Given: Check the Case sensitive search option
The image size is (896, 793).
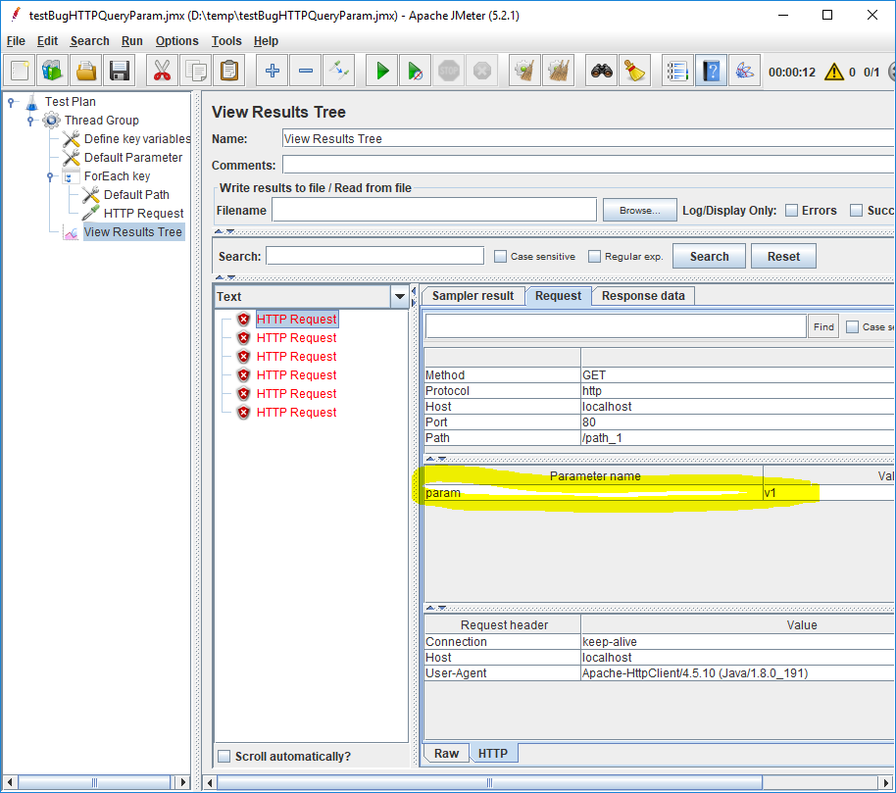Looking at the screenshot, I should point(499,256).
